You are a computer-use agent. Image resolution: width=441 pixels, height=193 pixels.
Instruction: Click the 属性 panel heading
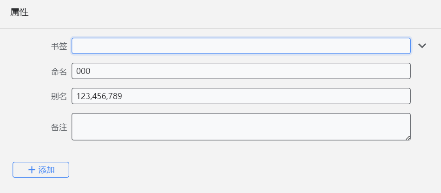tap(20, 13)
